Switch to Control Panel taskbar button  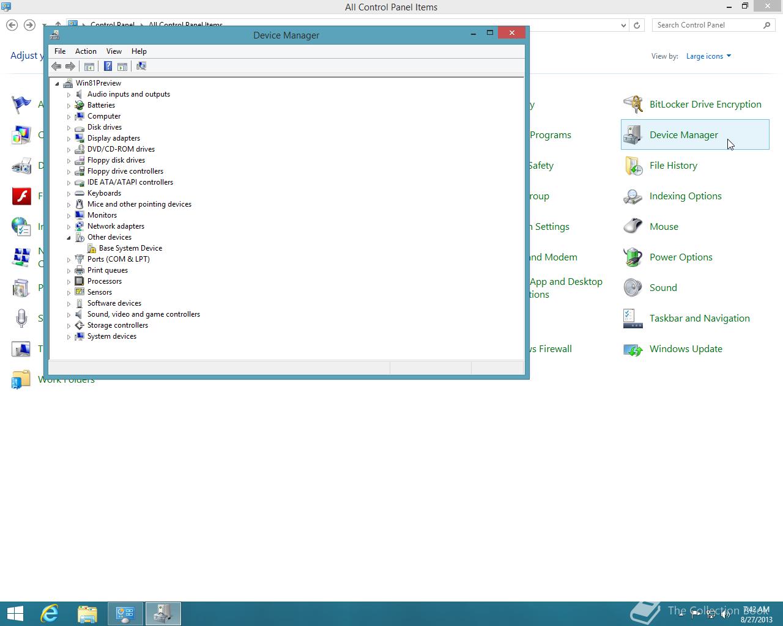click(125, 614)
